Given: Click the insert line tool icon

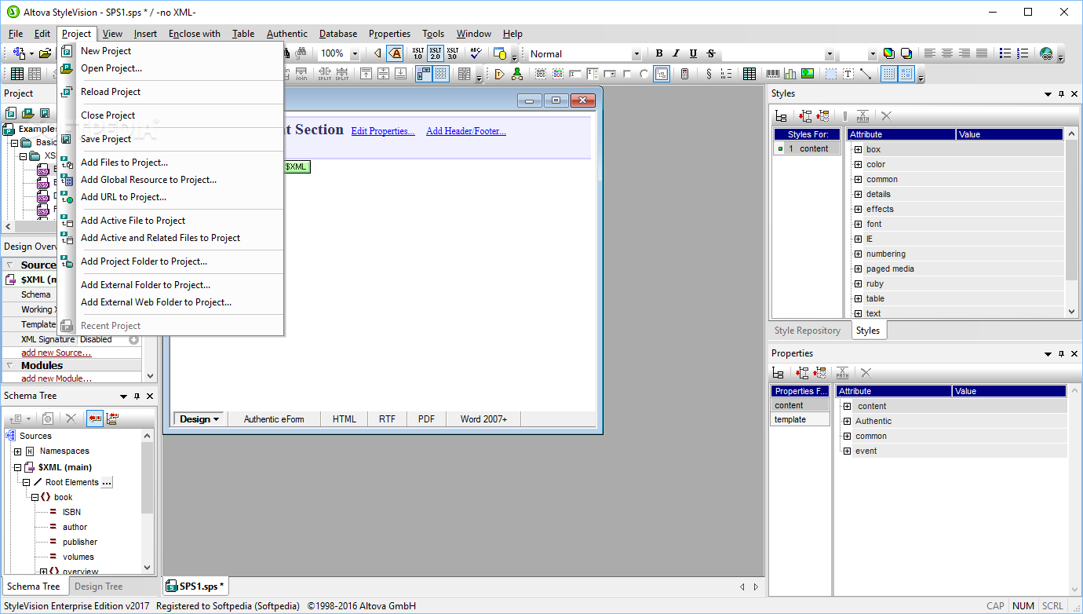Looking at the screenshot, I should tap(866, 74).
